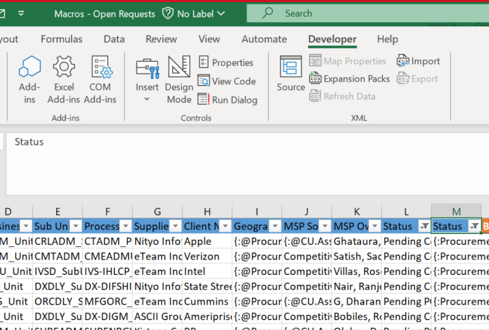Click in the formula bar showing Status
The image size is (489, 330).
[248, 164]
